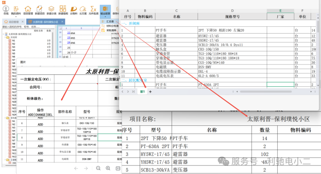Click the 元件批调 sigma icon

(93, 10)
